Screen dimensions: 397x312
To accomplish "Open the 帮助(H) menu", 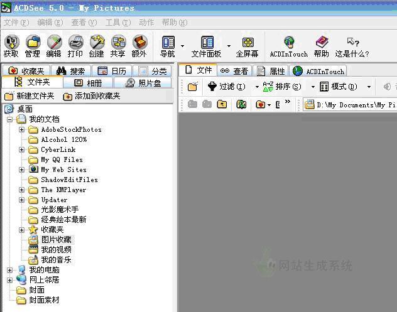I will tap(175, 23).
